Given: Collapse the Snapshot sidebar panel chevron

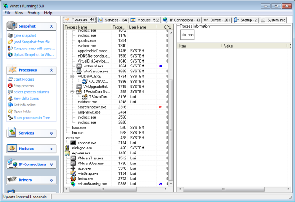Looking at the screenshot, I should coord(51,26).
